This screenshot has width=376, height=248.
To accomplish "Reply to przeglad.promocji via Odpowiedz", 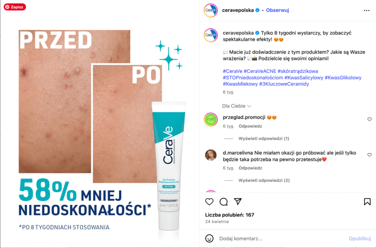I will point(250,126).
